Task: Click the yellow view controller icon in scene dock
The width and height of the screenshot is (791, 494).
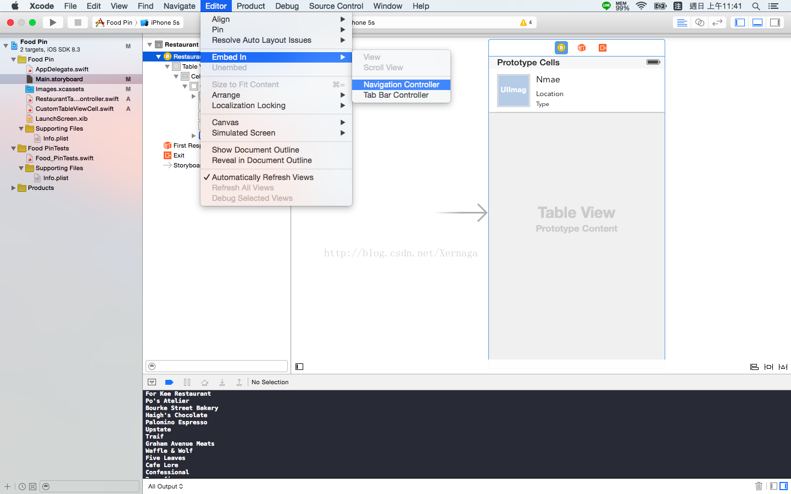Action: click(x=561, y=48)
